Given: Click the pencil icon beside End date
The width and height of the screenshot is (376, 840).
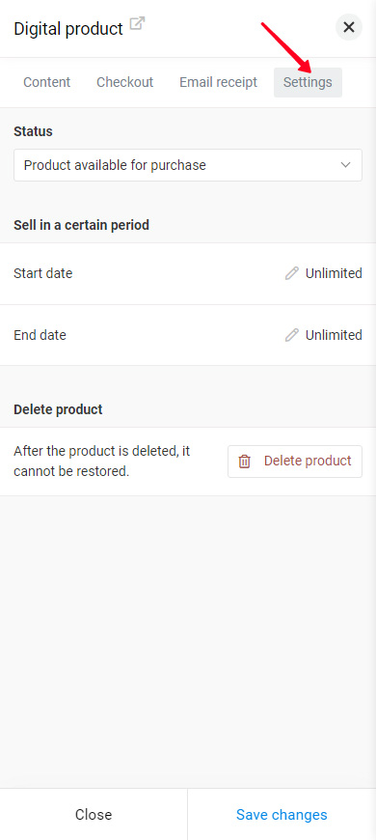Looking at the screenshot, I should click(x=291, y=335).
